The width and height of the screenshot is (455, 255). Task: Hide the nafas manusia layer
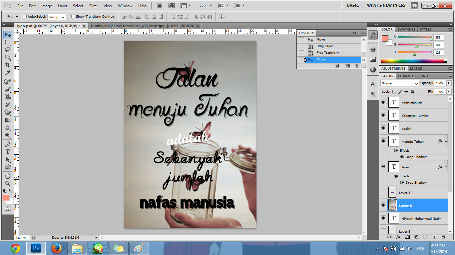(x=383, y=103)
